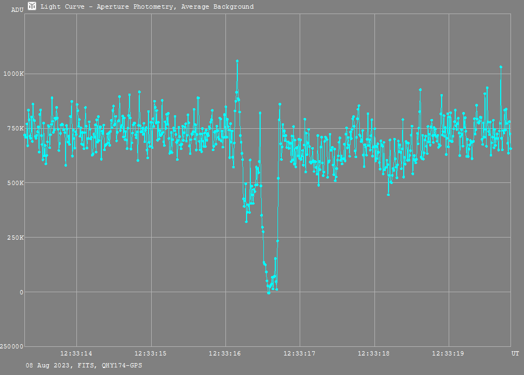Click the 12:33:19 time label
524x375 pixels.
(x=448, y=354)
